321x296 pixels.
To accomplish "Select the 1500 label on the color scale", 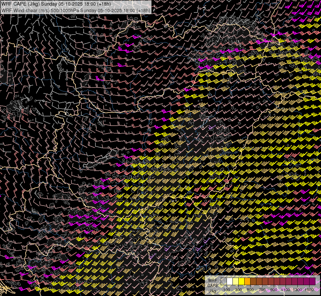I will [x=309, y=290].
